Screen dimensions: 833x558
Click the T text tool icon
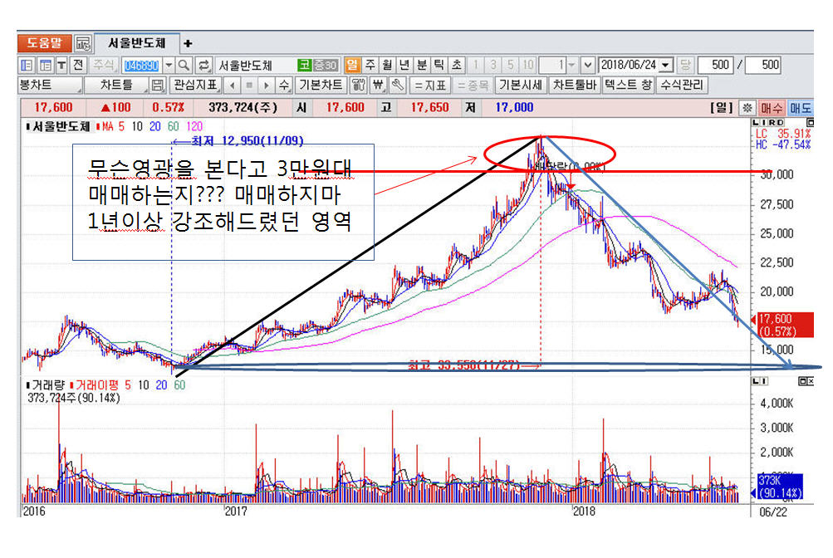[x=62, y=65]
